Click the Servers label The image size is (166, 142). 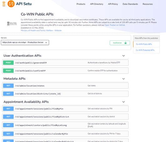point(4,38)
